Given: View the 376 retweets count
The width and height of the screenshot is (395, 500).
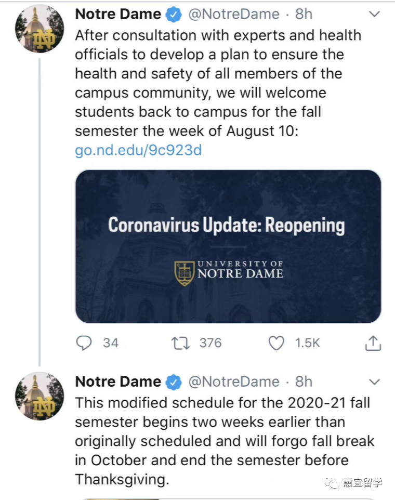Looking at the screenshot, I should pos(210,343).
